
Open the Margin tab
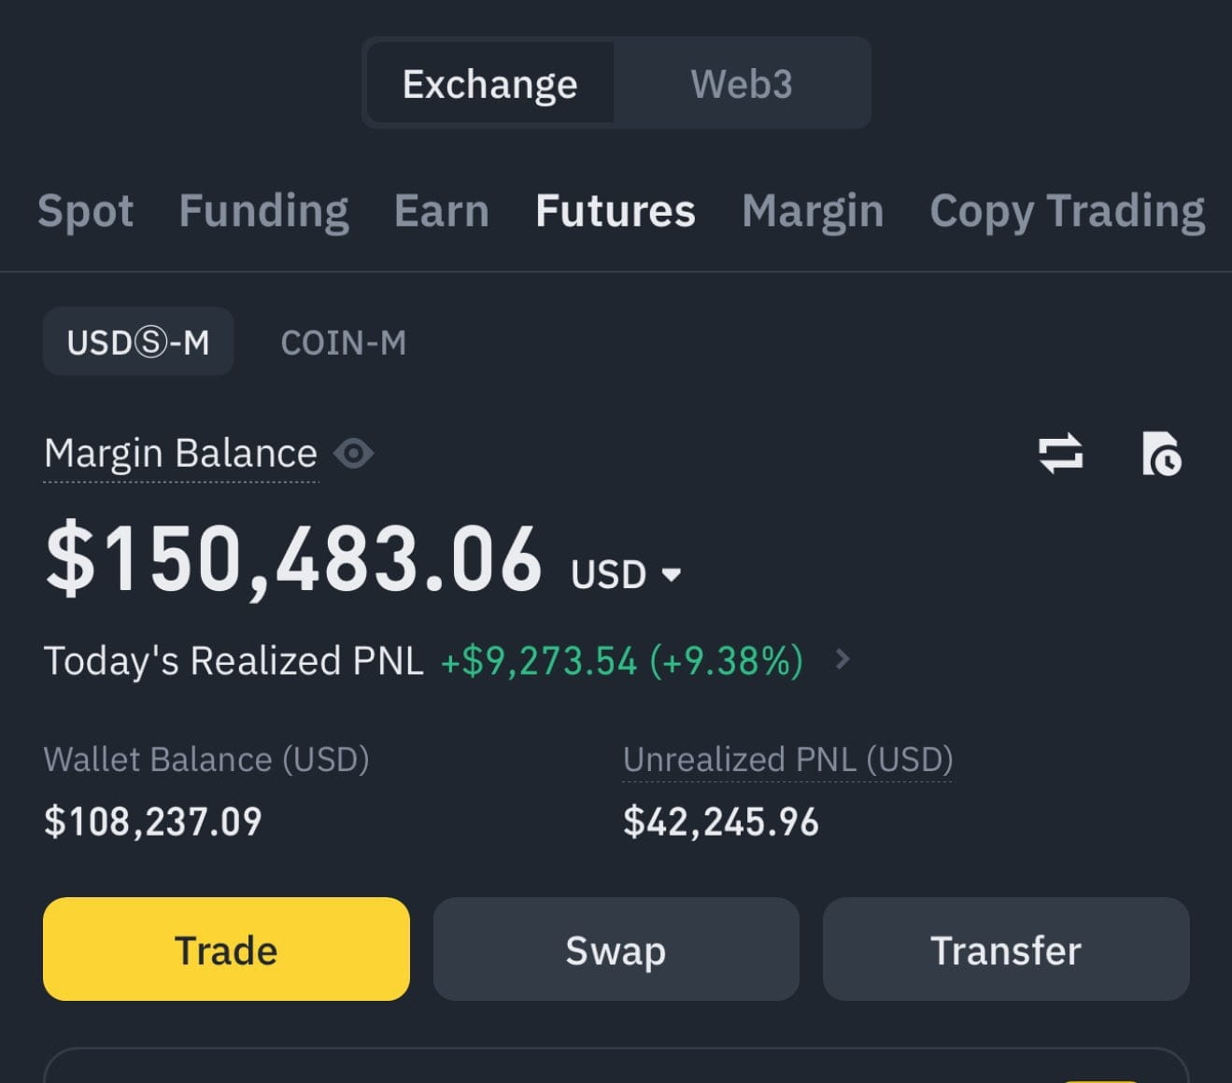(x=813, y=211)
